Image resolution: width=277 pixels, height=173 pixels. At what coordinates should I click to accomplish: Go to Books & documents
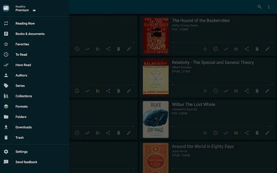click(30, 34)
